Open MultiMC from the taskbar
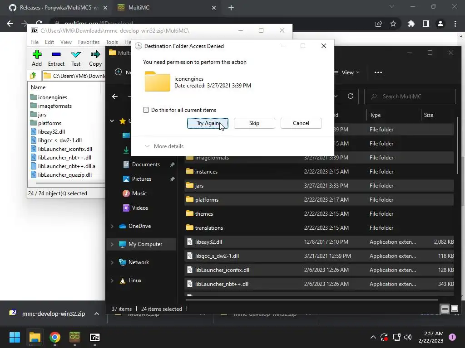 [x=75, y=337]
